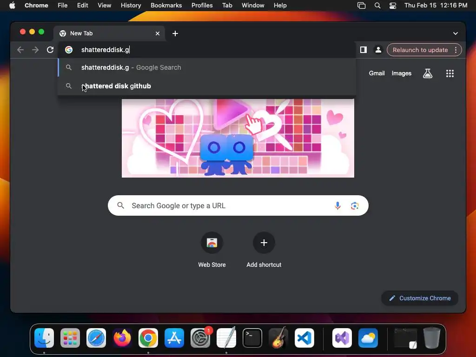
Task: Select 'shattered disk github' suggestion
Action: (207, 86)
